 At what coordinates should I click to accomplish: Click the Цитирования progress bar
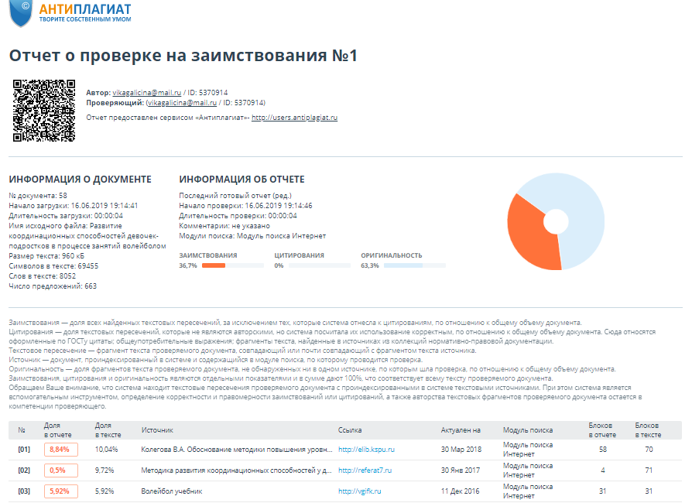pos(319,265)
